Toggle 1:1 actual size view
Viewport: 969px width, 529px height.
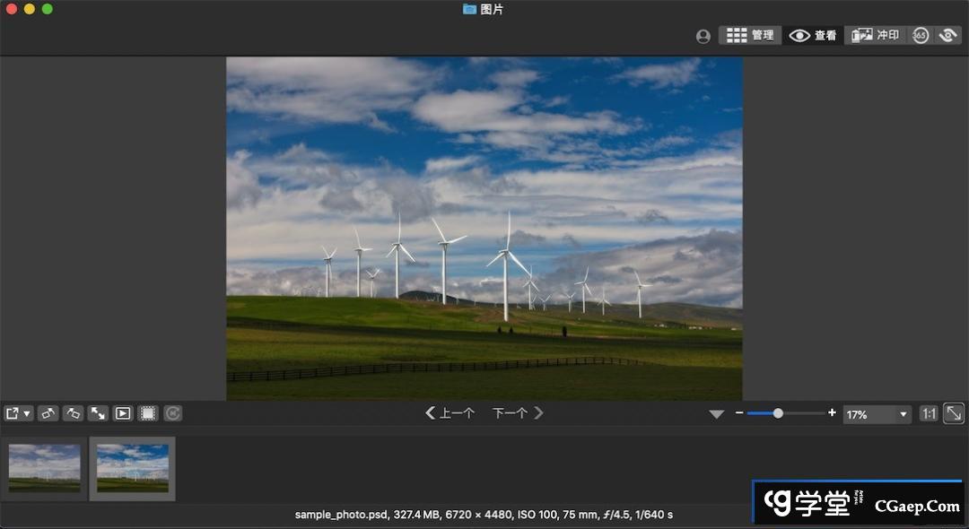[929, 413]
